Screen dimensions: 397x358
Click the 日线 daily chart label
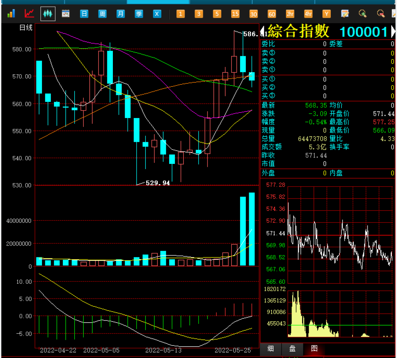26,28
